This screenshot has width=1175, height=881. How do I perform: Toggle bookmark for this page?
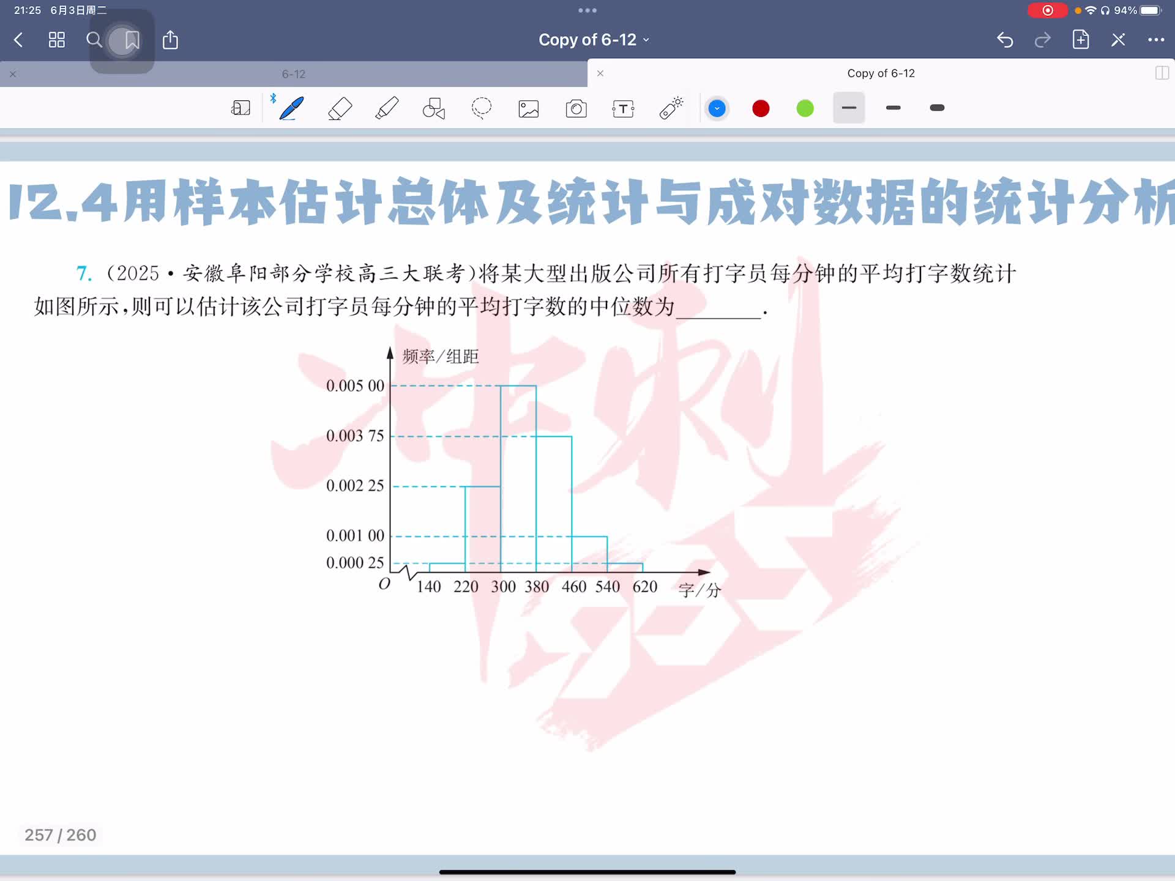[132, 40]
